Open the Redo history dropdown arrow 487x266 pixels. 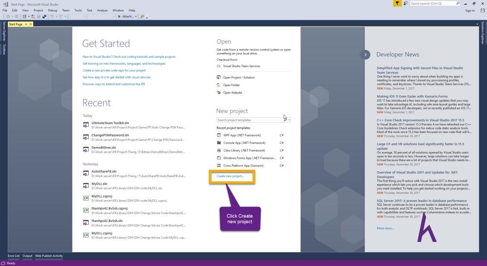coord(66,17)
